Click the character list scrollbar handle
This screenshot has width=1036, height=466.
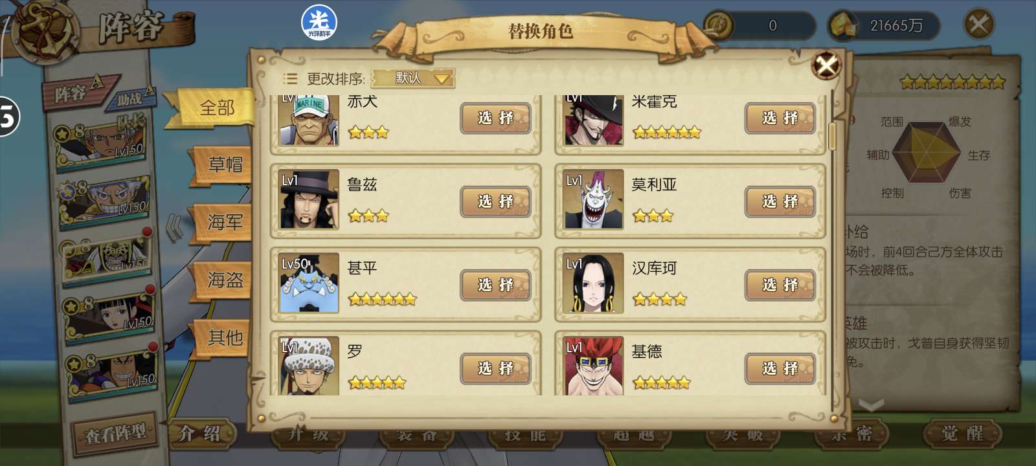(832, 136)
